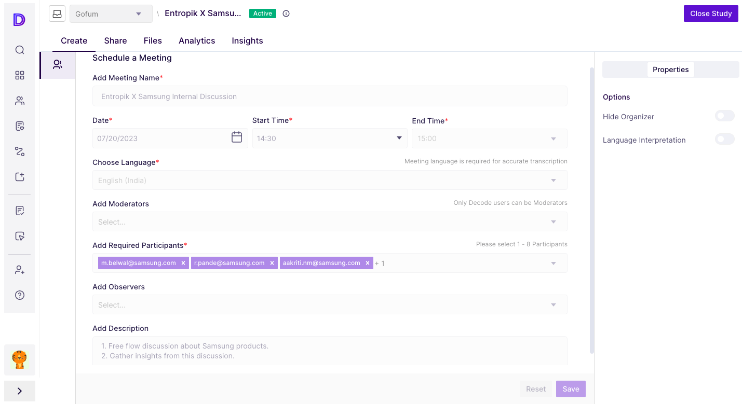Click the m.belwal@samsung.com chip text
This screenshot has height=404, width=742.
[139, 263]
